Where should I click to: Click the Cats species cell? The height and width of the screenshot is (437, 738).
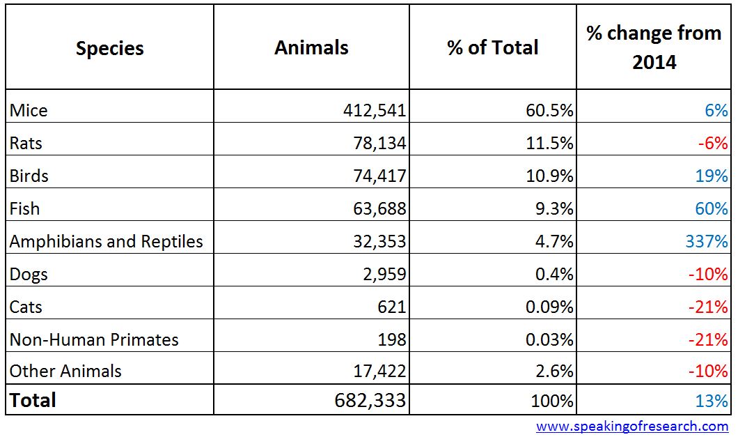click(26, 307)
